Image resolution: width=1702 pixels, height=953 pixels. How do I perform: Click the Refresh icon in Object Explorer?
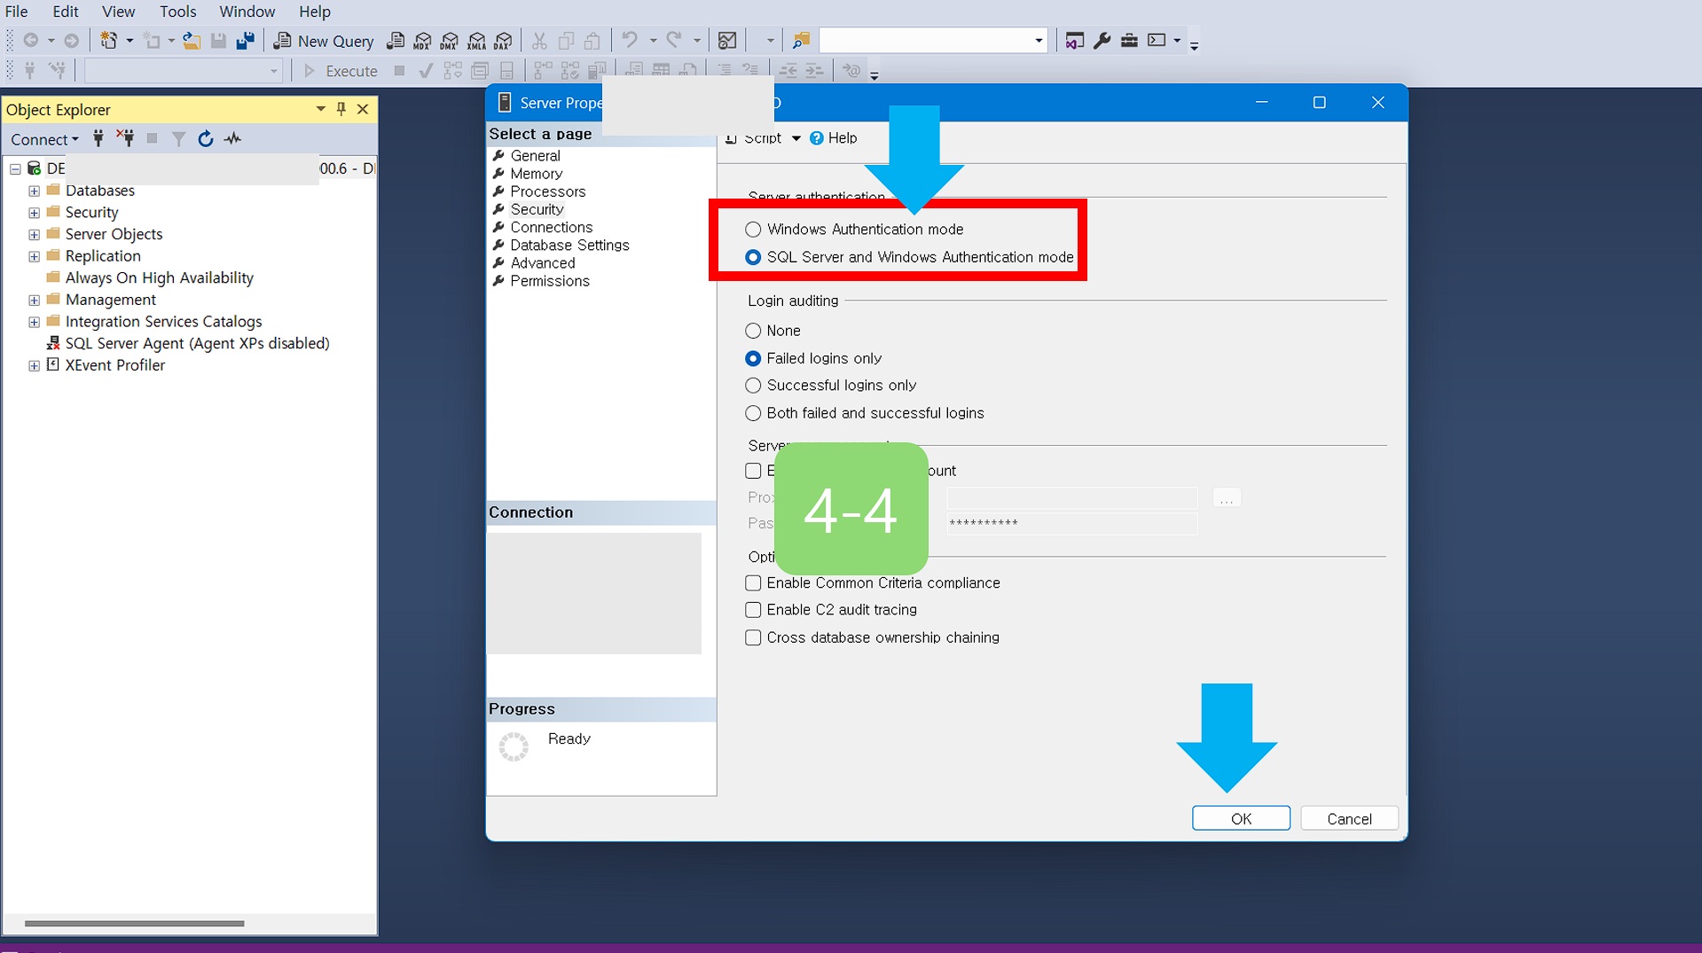205,138
